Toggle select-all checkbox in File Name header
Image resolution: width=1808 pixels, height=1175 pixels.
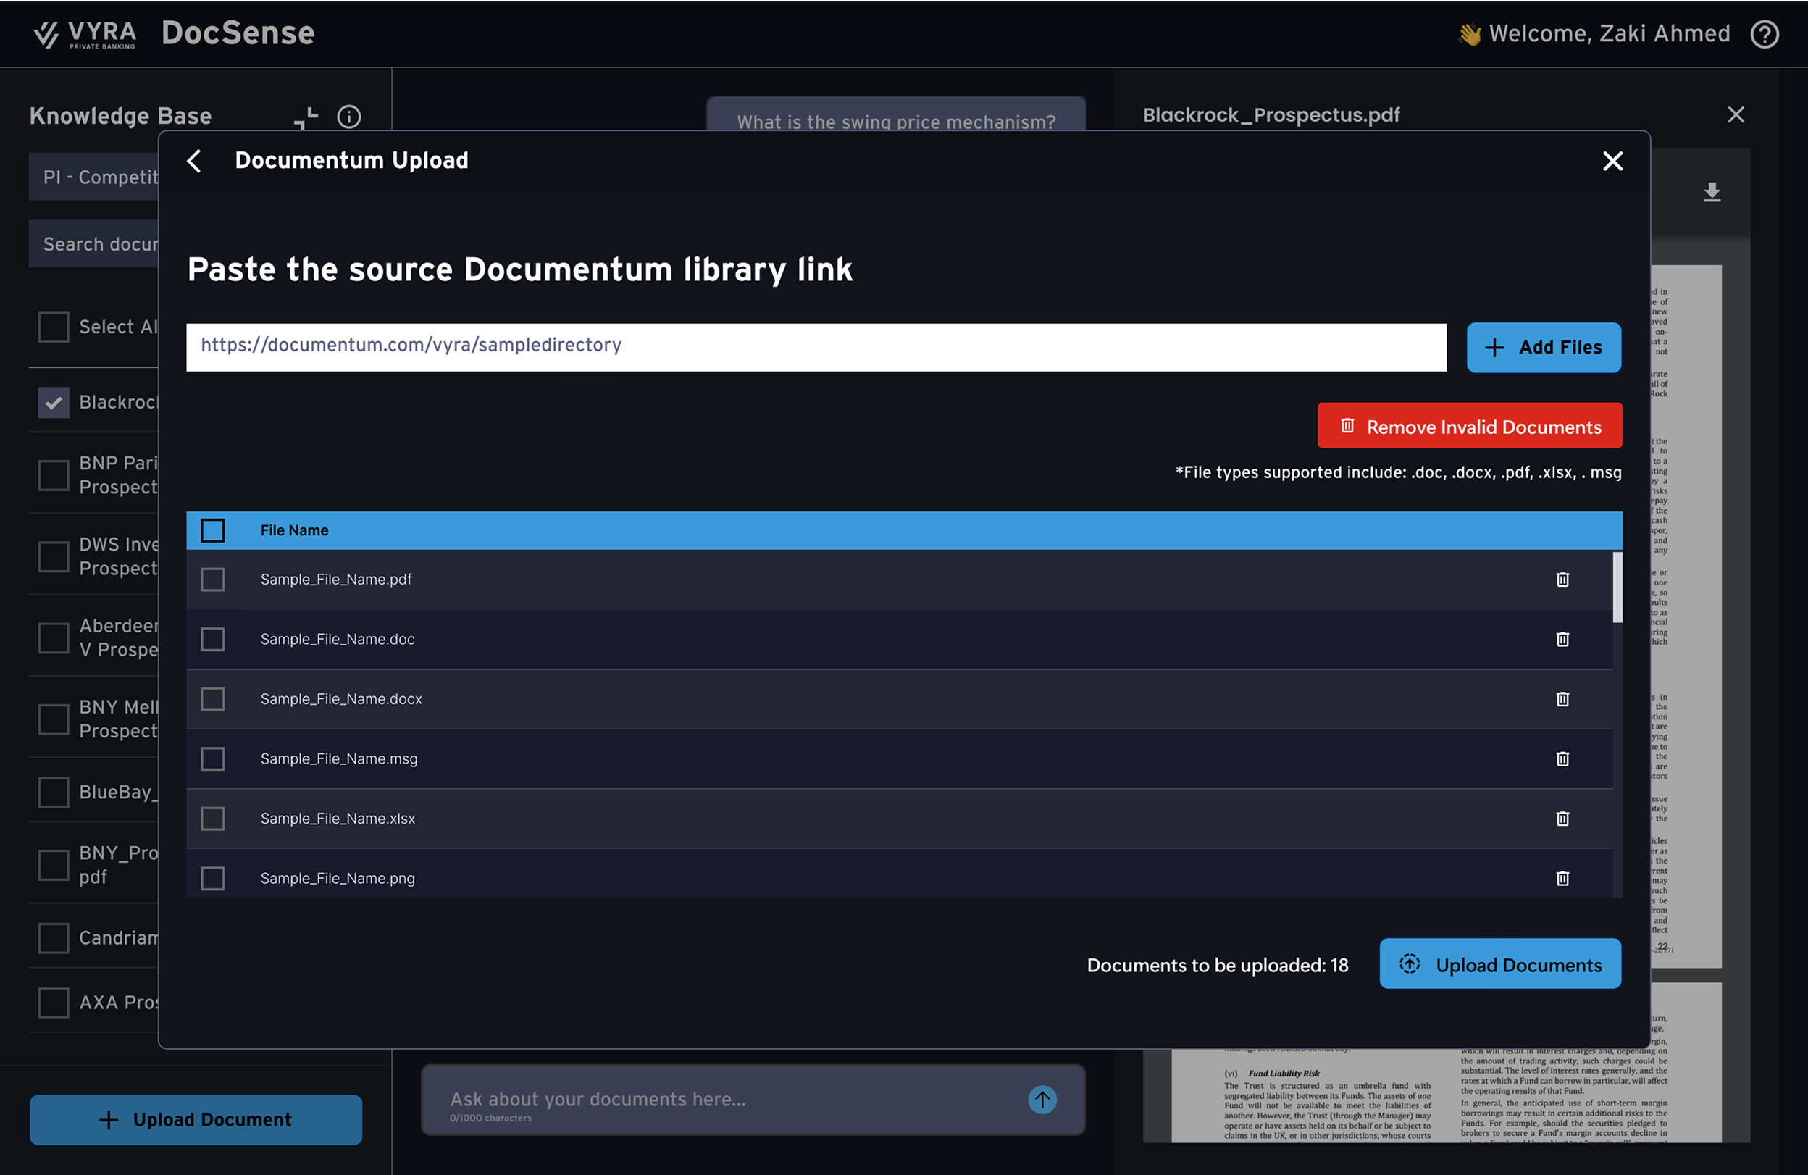pos(213,530)
